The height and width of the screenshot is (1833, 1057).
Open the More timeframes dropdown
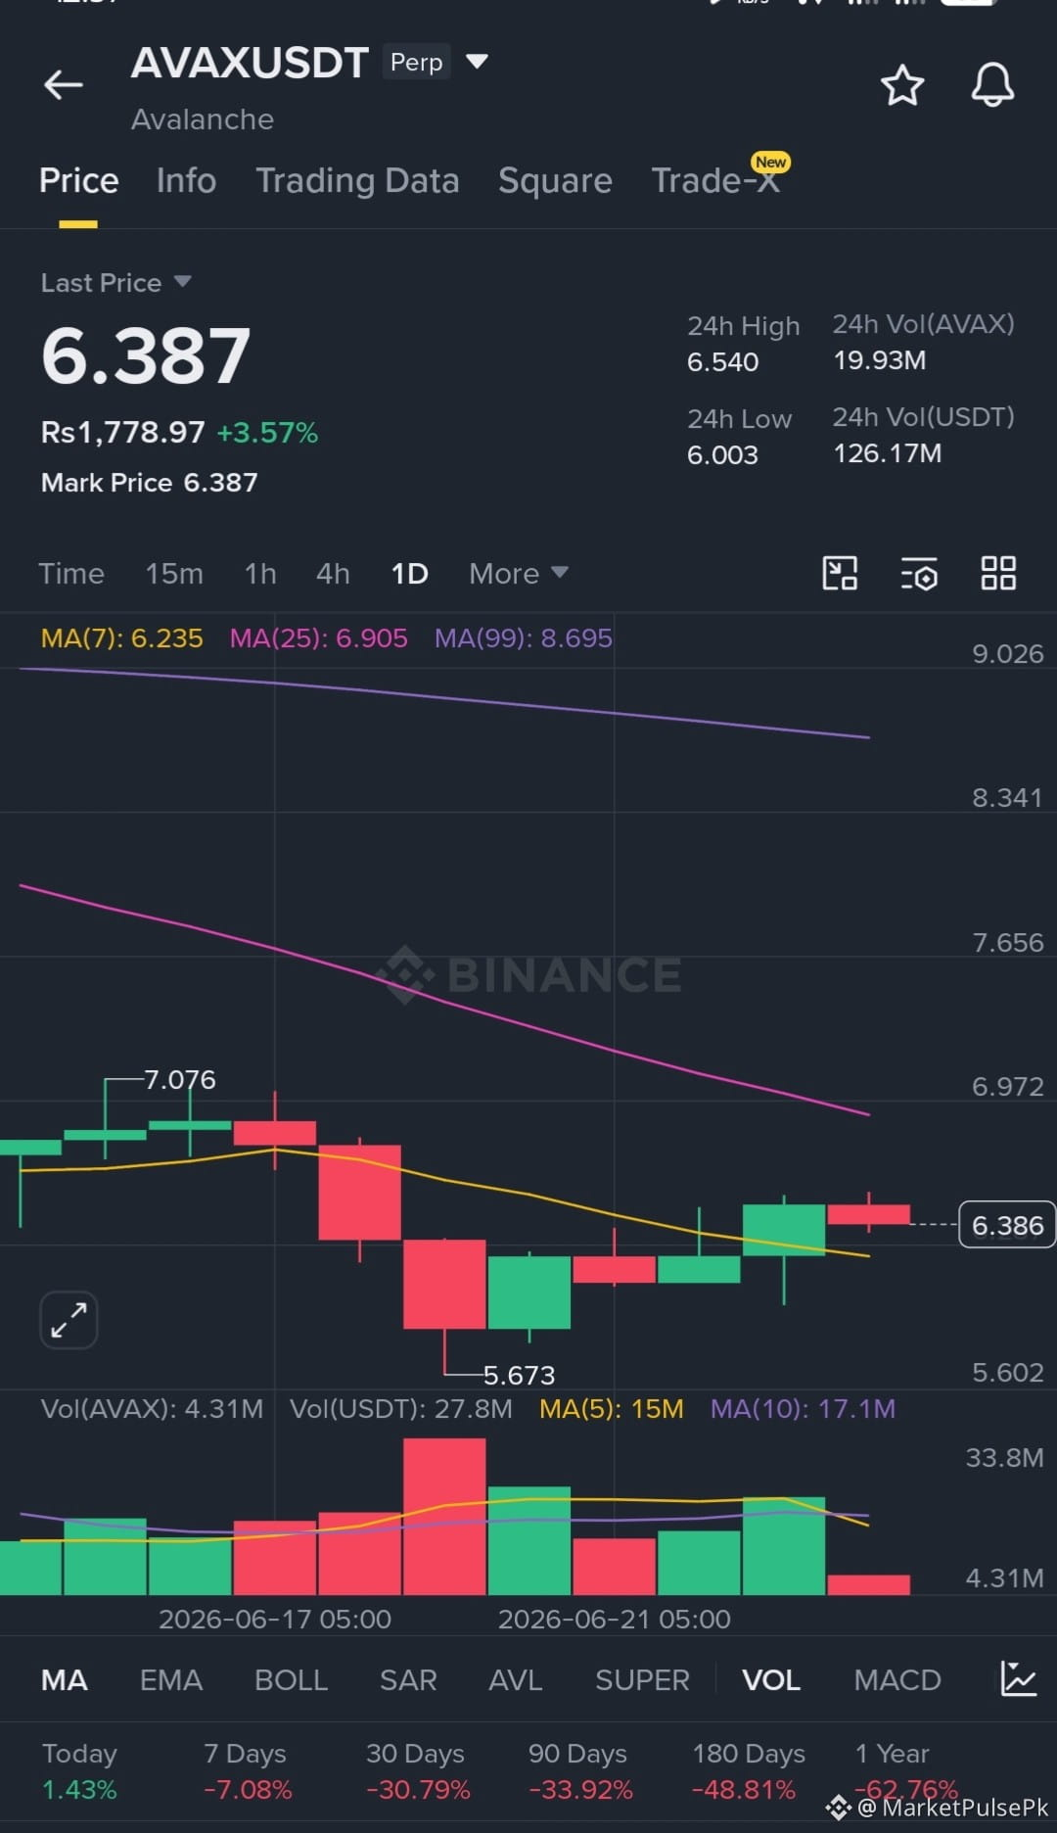518,573
